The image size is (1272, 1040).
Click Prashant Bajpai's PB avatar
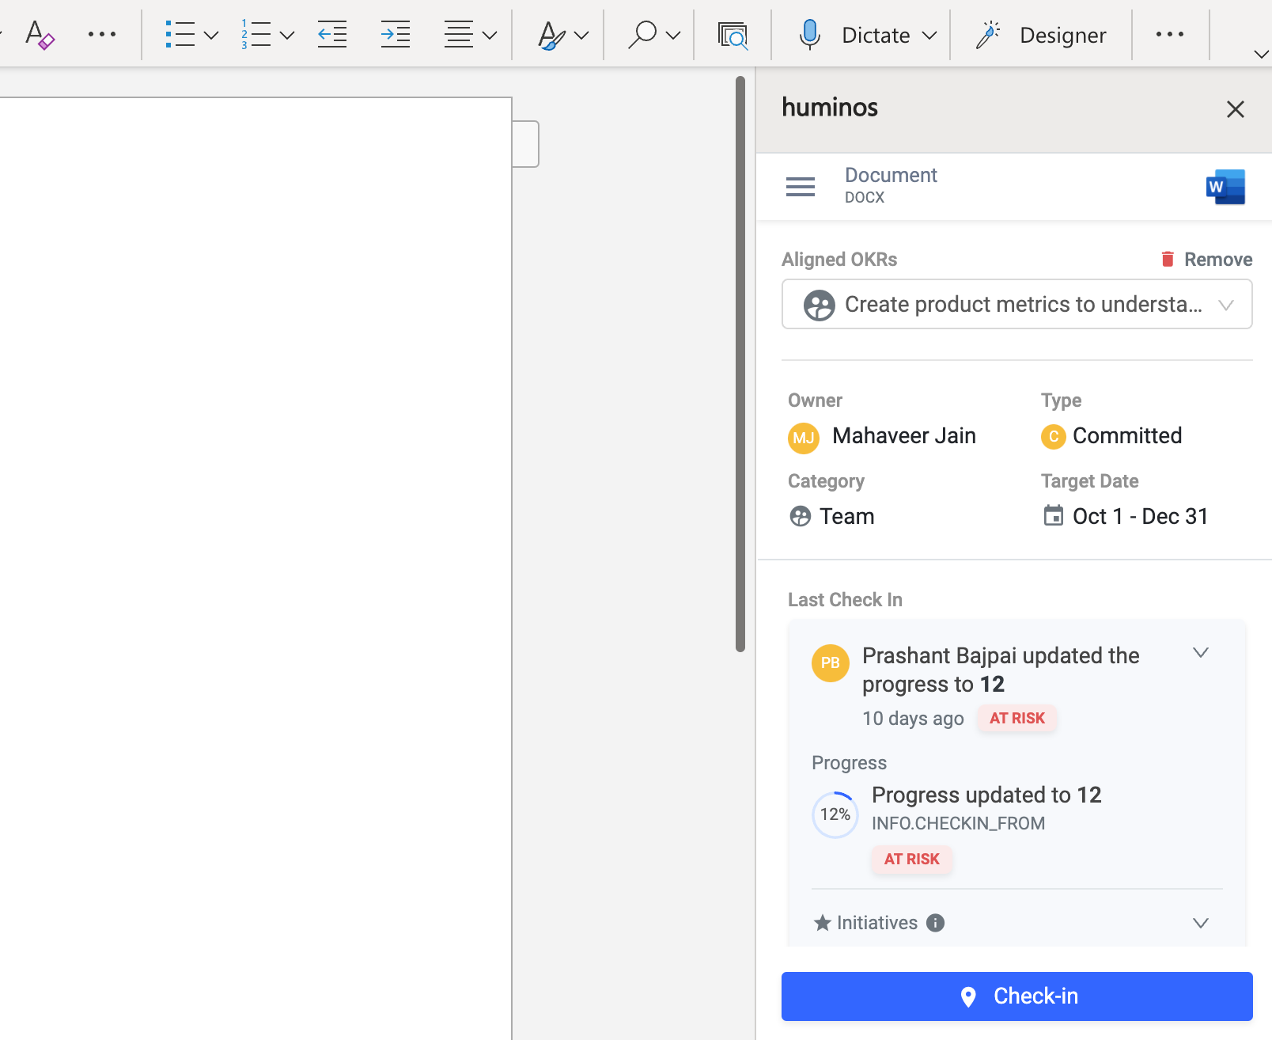[x=831, y=663]
